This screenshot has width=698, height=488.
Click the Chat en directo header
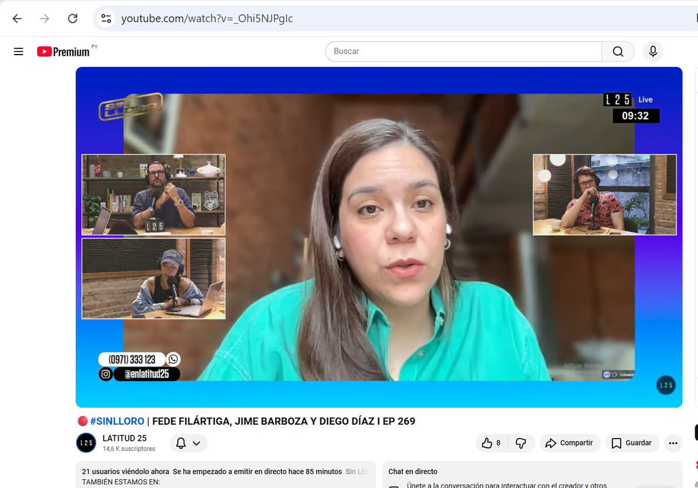tap(413, 471)
